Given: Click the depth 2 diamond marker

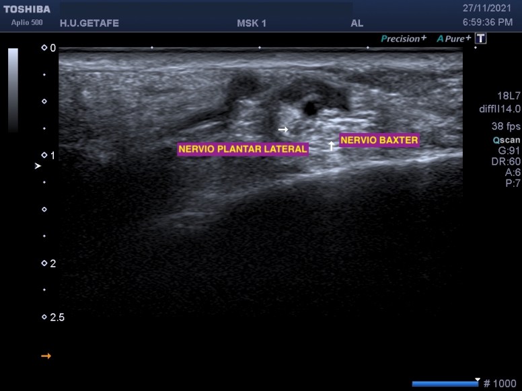Looking at the screenshot, I should [x=44, y=263].
